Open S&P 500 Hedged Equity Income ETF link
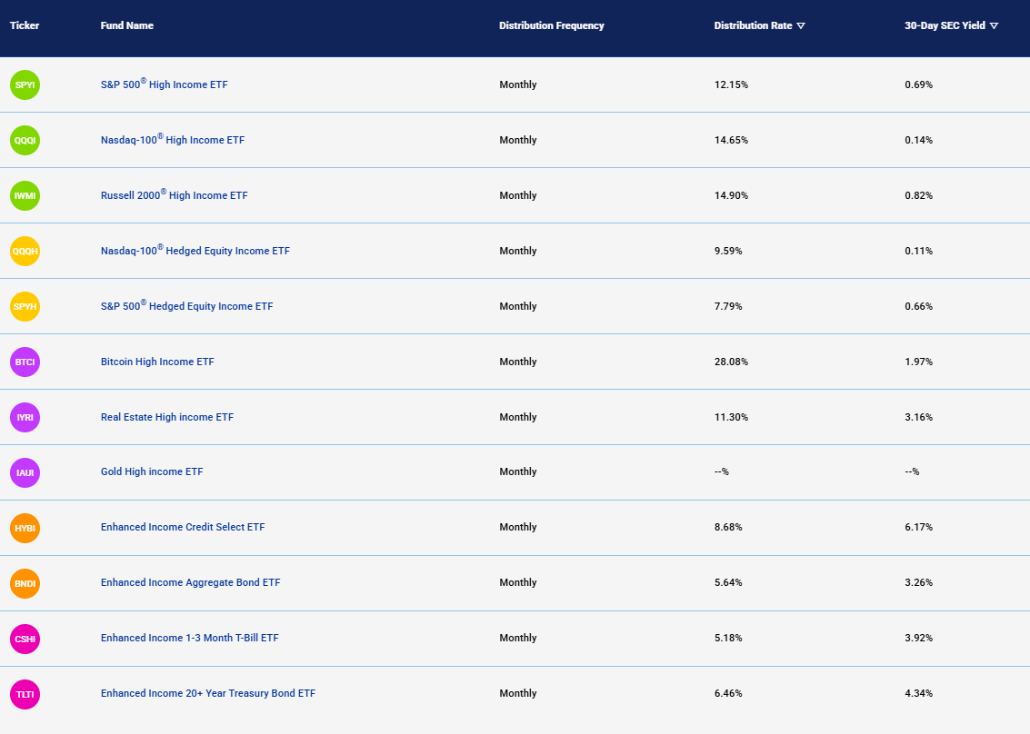The height and width of the screenshot is (734, 1030). (x=186, y=306)
